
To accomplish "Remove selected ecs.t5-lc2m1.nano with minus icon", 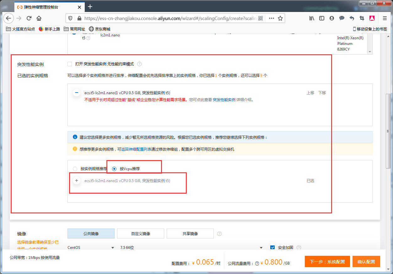I will click(76, 93).
